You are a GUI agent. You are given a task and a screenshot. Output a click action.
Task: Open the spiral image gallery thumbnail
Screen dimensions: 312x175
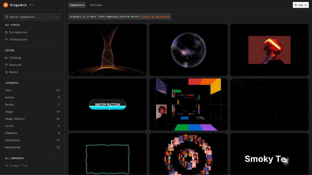[x=188, y=154]
